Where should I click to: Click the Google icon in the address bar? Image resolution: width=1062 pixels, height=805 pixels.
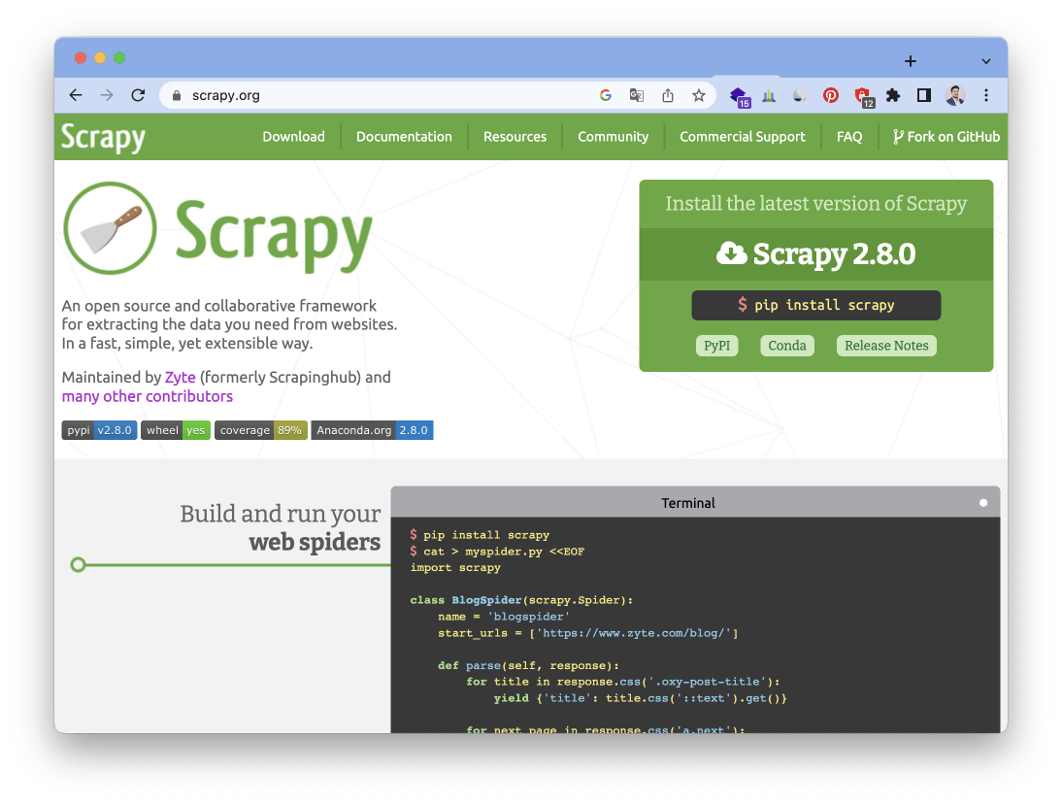[x=606, y=95]
